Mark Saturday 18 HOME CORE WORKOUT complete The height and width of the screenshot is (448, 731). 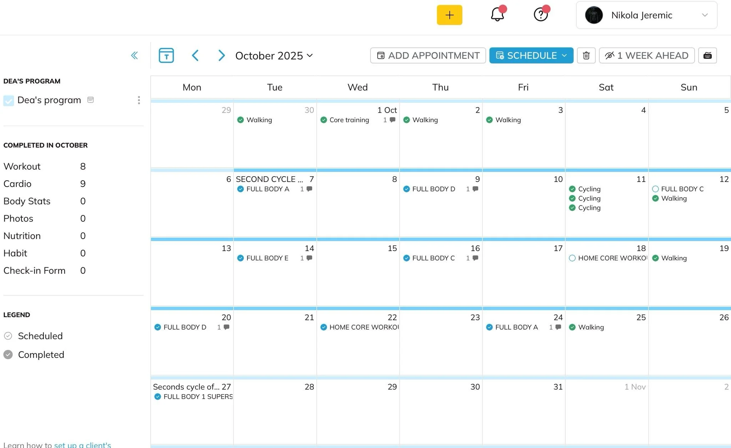tap(572, 258)
